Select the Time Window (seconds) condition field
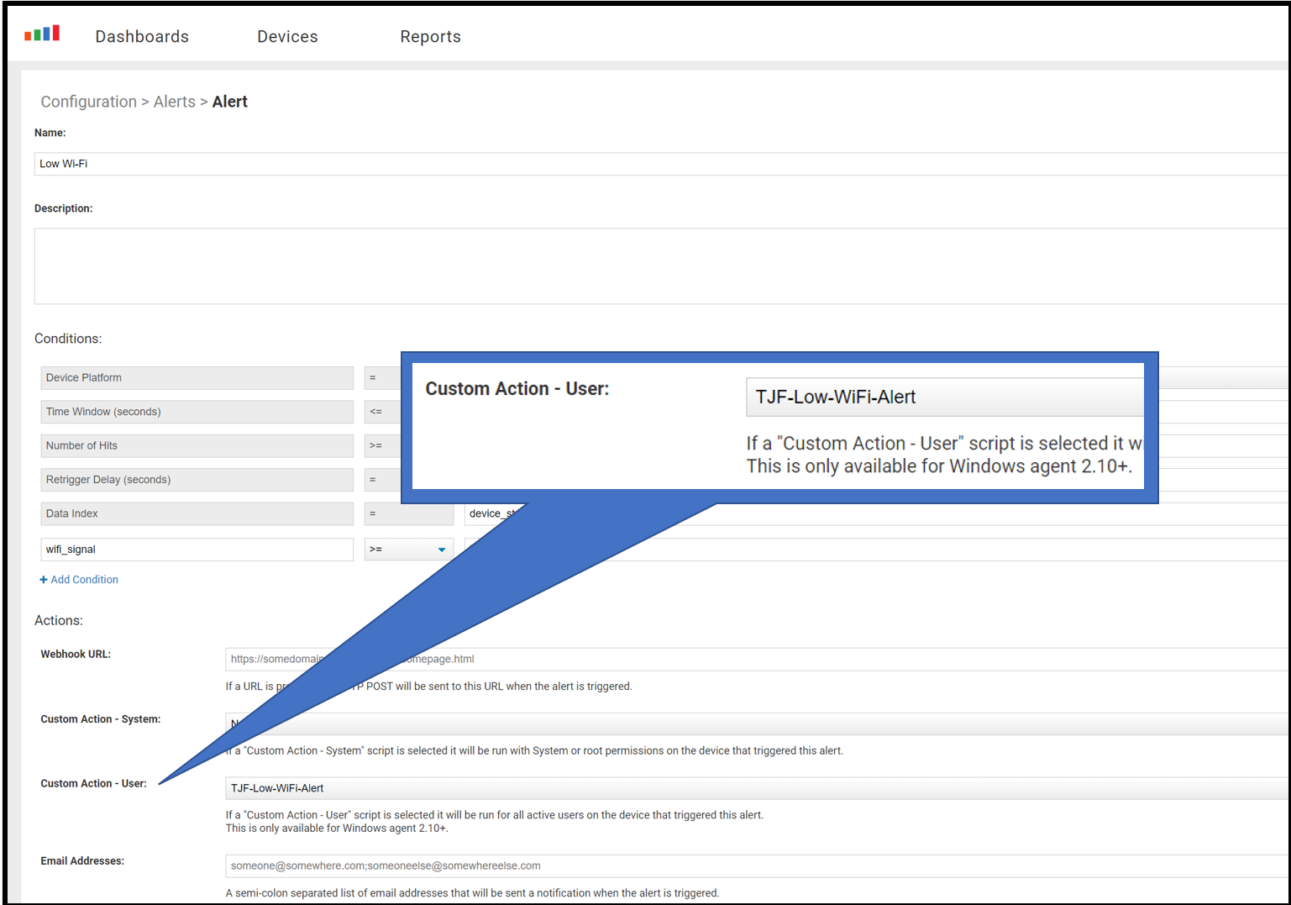The width and height of the screenshot is (1291, 905). (x=197, y=412)
